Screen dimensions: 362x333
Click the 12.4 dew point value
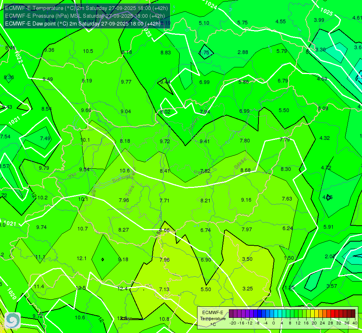tap(122, 288)
